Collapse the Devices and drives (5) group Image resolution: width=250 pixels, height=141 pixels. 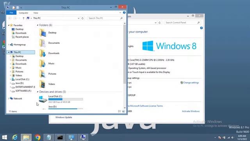point(37,92)
